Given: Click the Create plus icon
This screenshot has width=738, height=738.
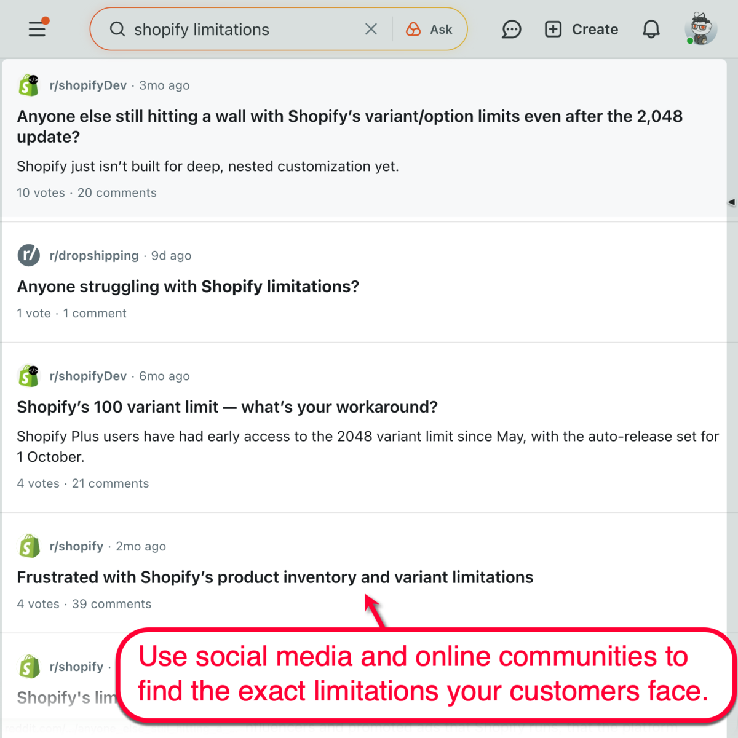Looking at the screenshot, I should pyautogui.click(x=552, y=29).
